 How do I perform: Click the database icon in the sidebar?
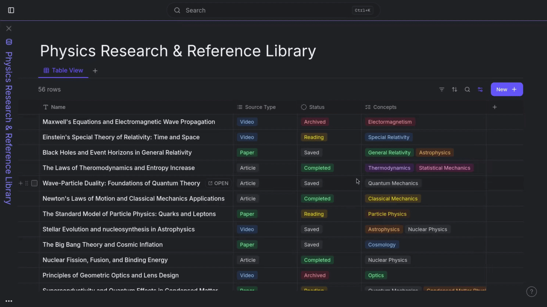(9, 42)
